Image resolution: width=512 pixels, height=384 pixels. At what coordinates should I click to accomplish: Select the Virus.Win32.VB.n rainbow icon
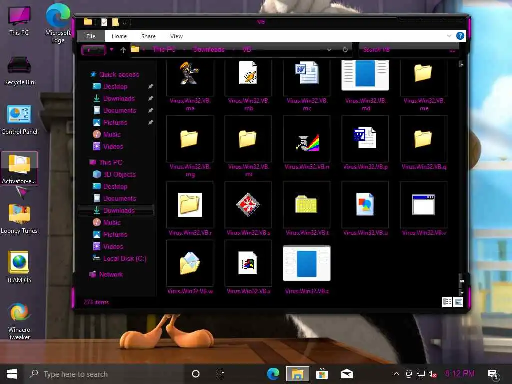tap(307, 143)
